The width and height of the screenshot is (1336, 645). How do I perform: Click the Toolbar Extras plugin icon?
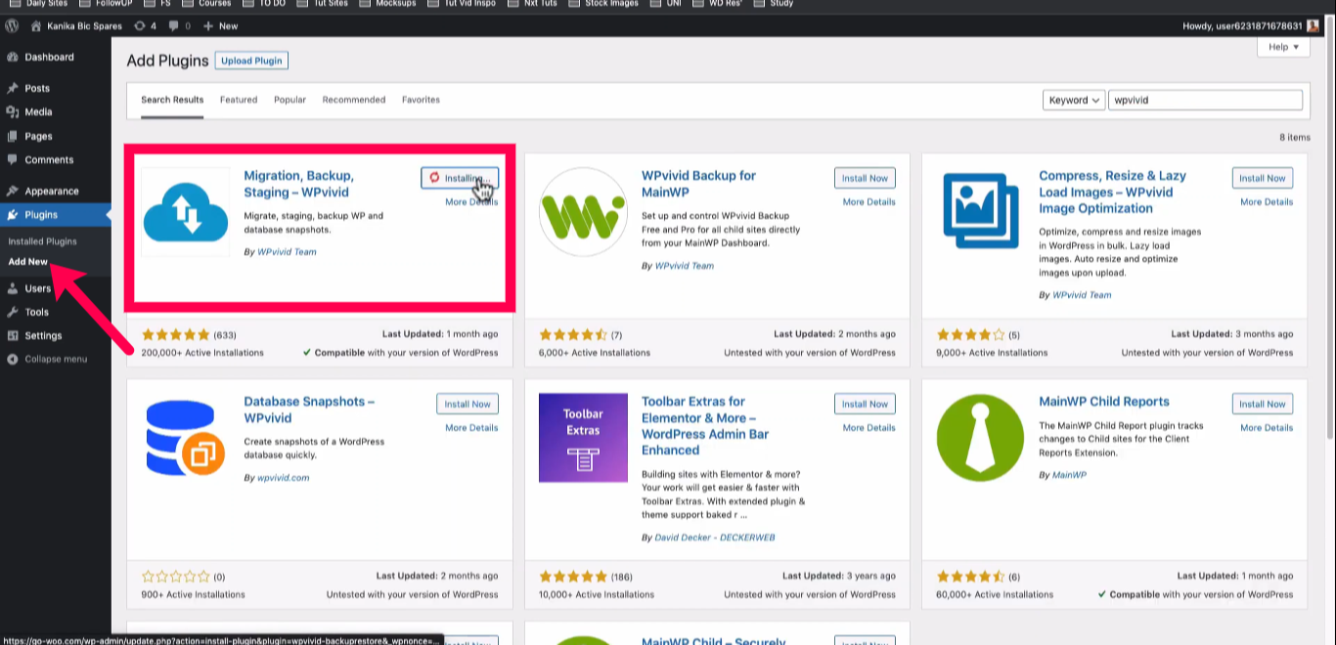[583, 438]
